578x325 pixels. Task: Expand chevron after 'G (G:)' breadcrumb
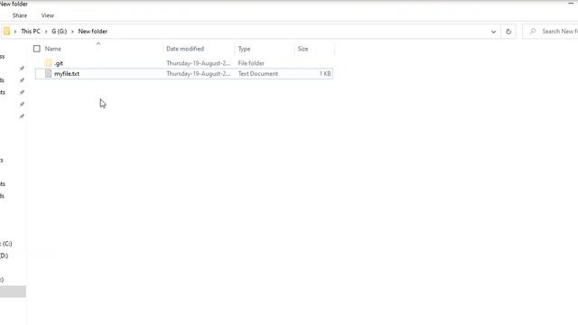(72, 32)
